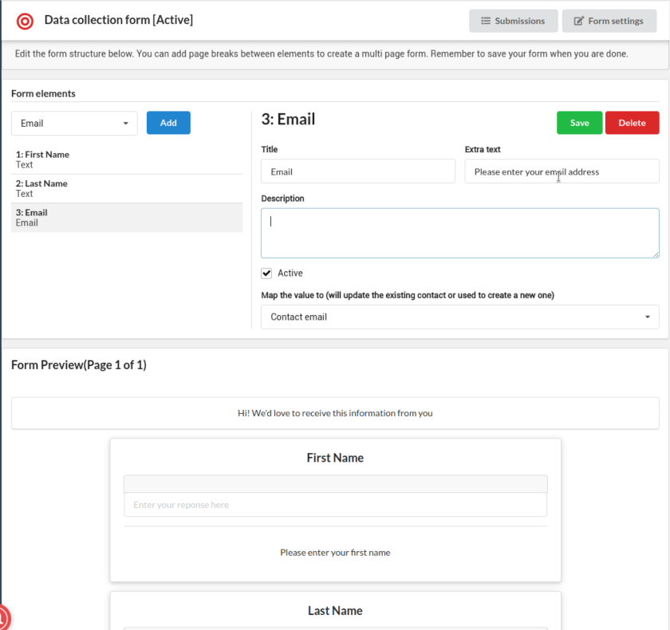Click the Submissions button

[x=513, y=21]
